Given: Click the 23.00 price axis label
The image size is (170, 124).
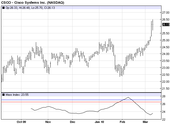Looking at the screenshot, I should pos(166,68).
